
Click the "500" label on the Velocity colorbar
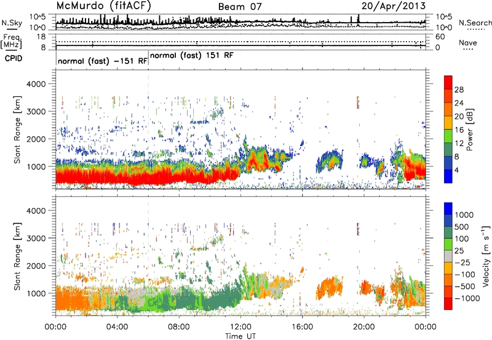coord(462,226)
